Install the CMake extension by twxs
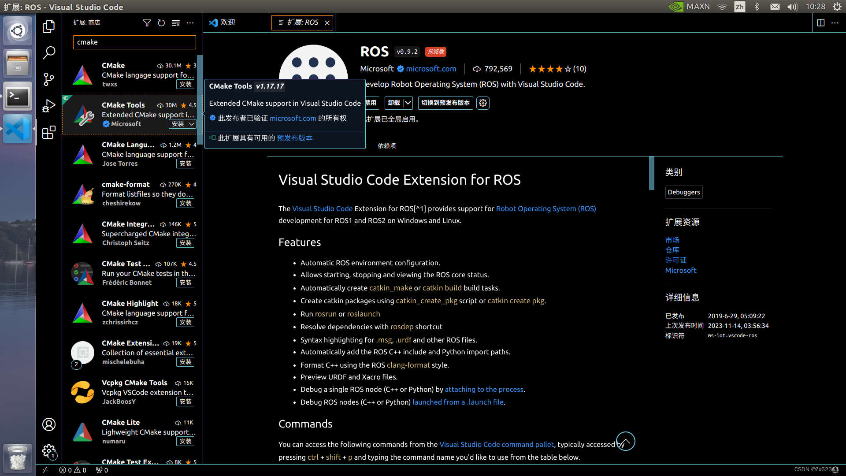This screenshot has width=846, height=476. pyautogui.click(x=186, y=84)
